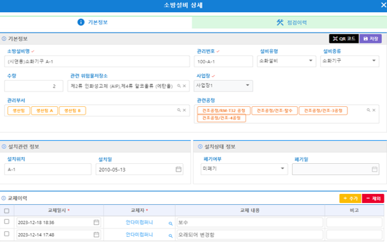Screen dimensions: 387x242
Task: Open the 설치일 calendar picker
Action: [178, 170]
